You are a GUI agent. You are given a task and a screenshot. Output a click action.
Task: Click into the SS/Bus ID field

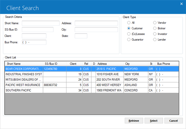38,30
